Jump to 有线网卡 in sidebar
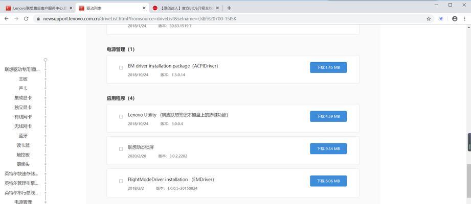Viewport: 471px width, 204px height. pos(23,117)
